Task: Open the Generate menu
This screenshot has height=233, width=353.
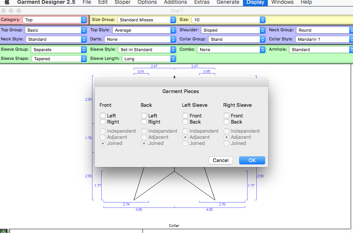Action: pyautogui.click(x=228, y=2)
